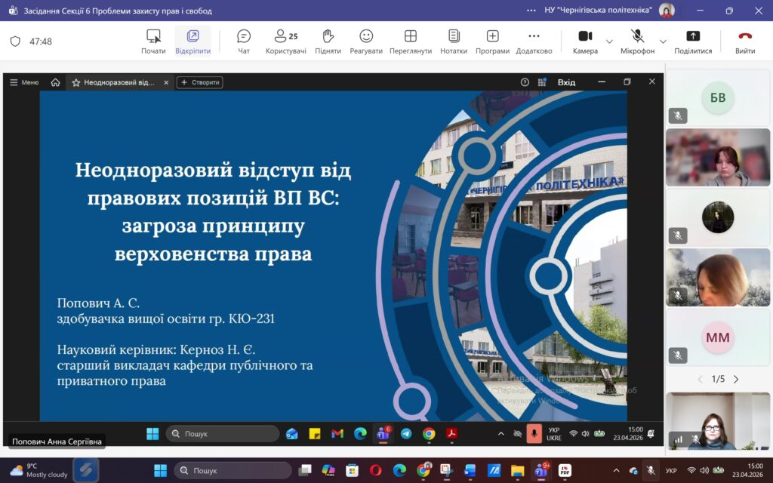Viewport: 773px width, 483px height.
Task: Open the Chat (Чат) panel
Action: click(244, 41)
